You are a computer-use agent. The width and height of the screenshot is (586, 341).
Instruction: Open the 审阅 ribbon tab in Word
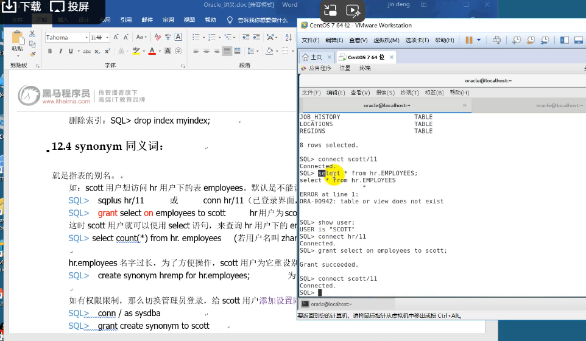tap(168, 20)
